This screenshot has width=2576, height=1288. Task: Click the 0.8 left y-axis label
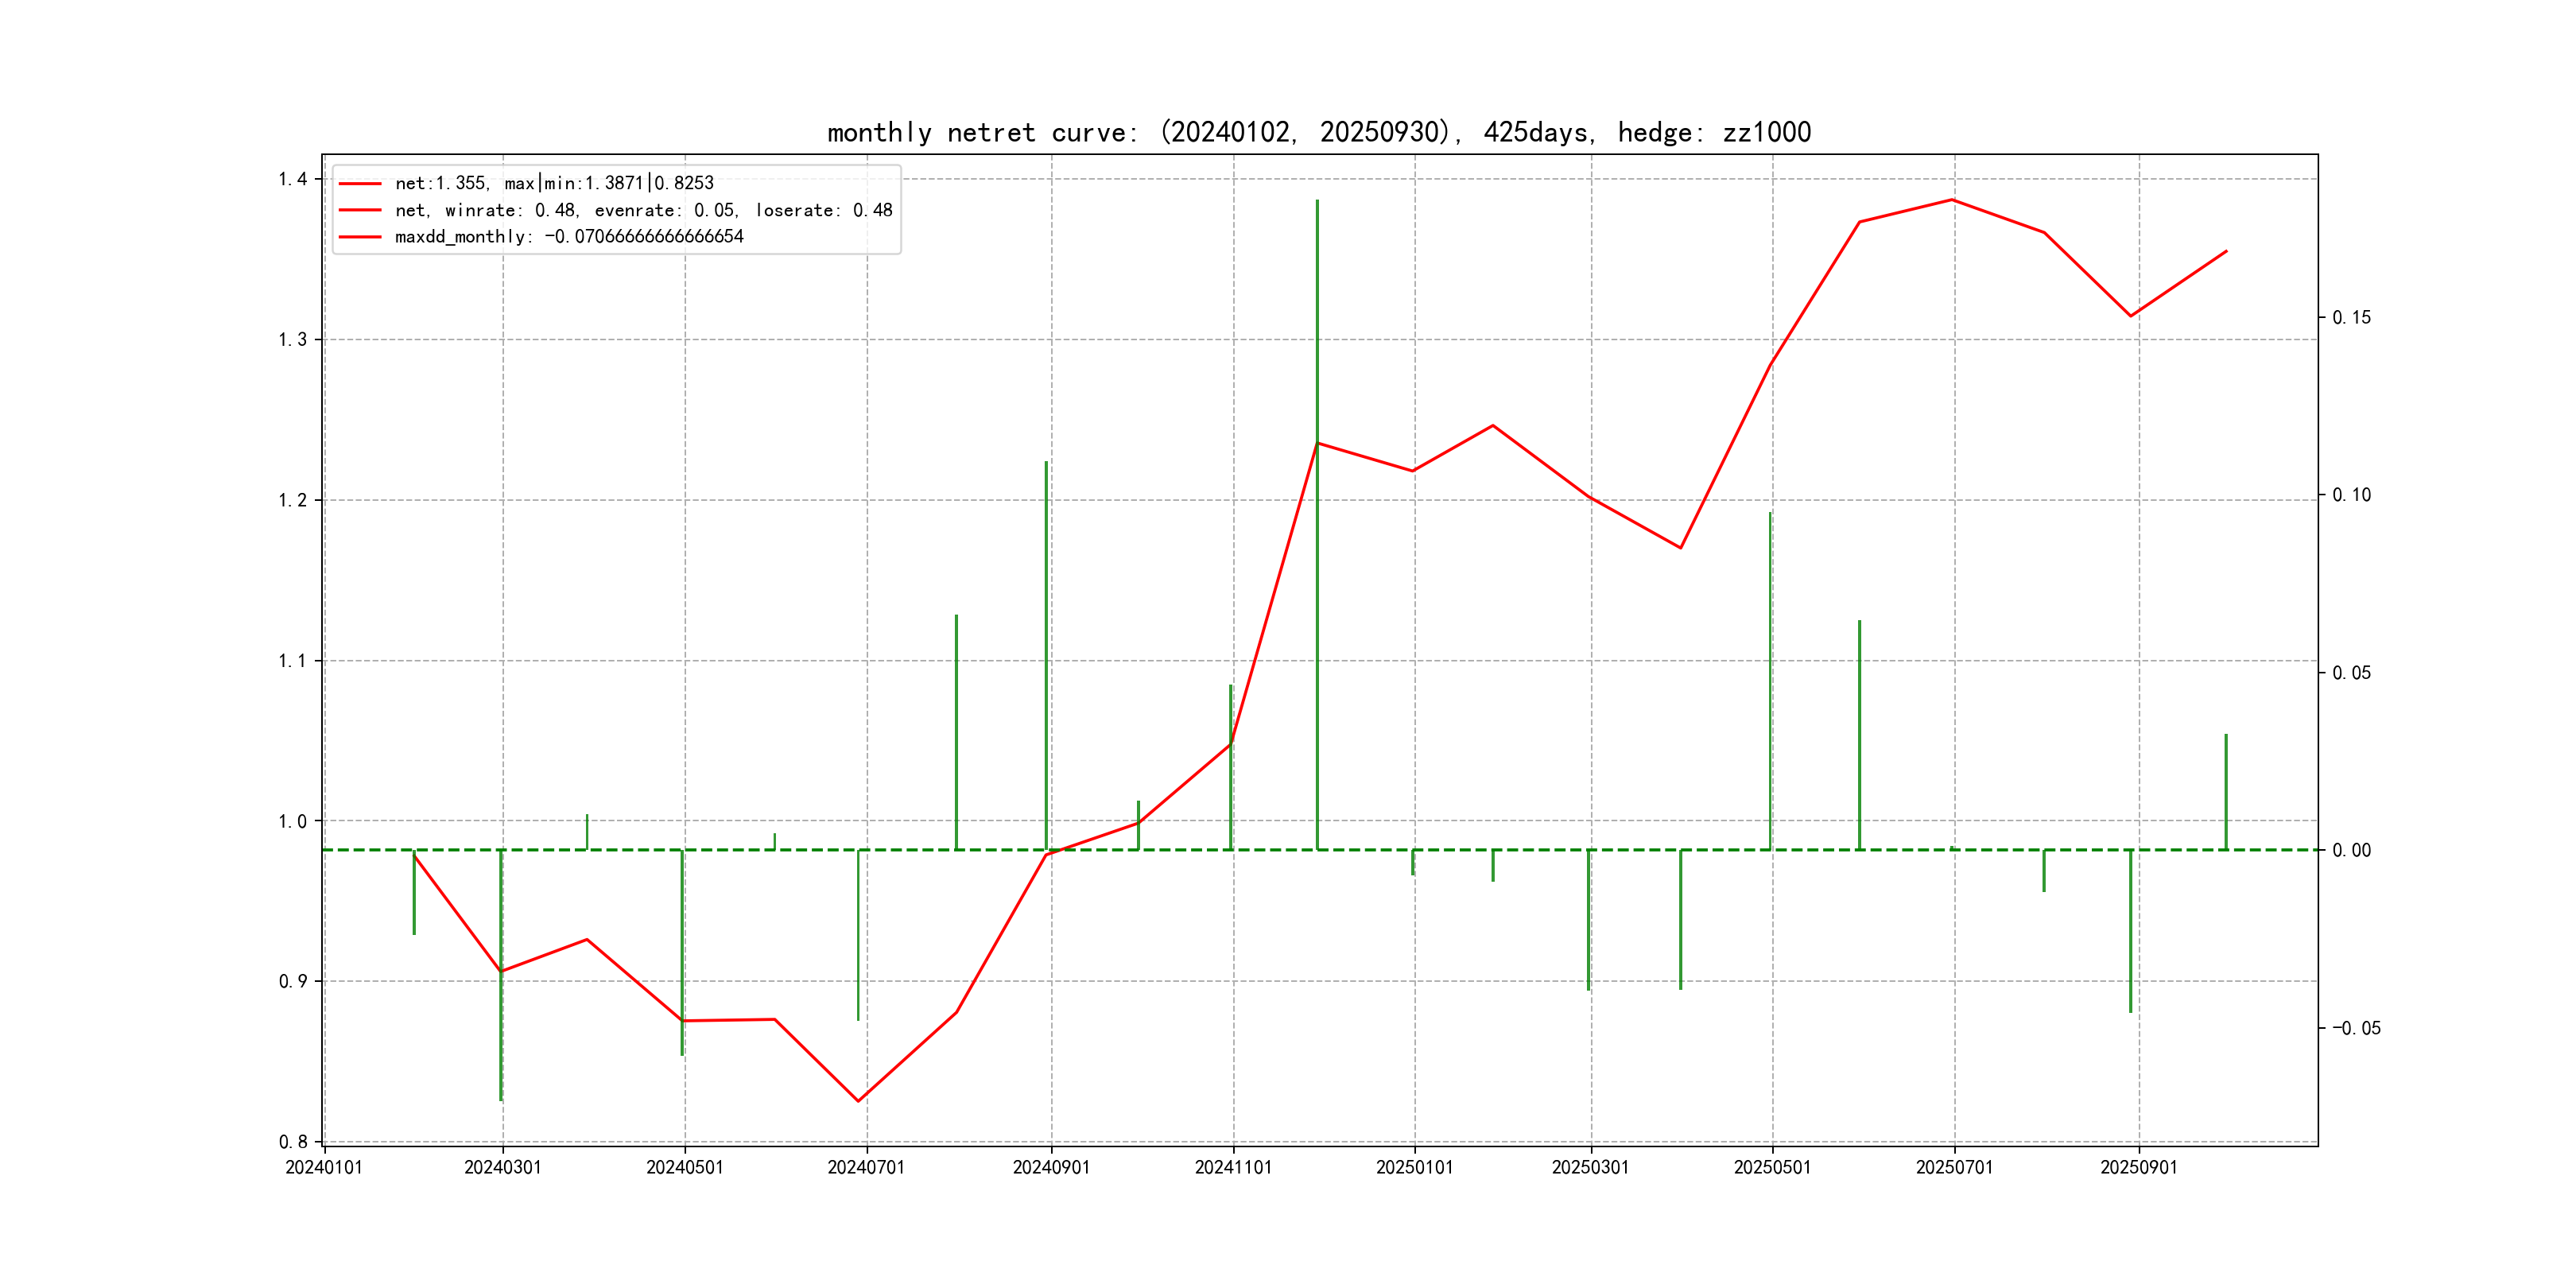tap(293, 1141)
